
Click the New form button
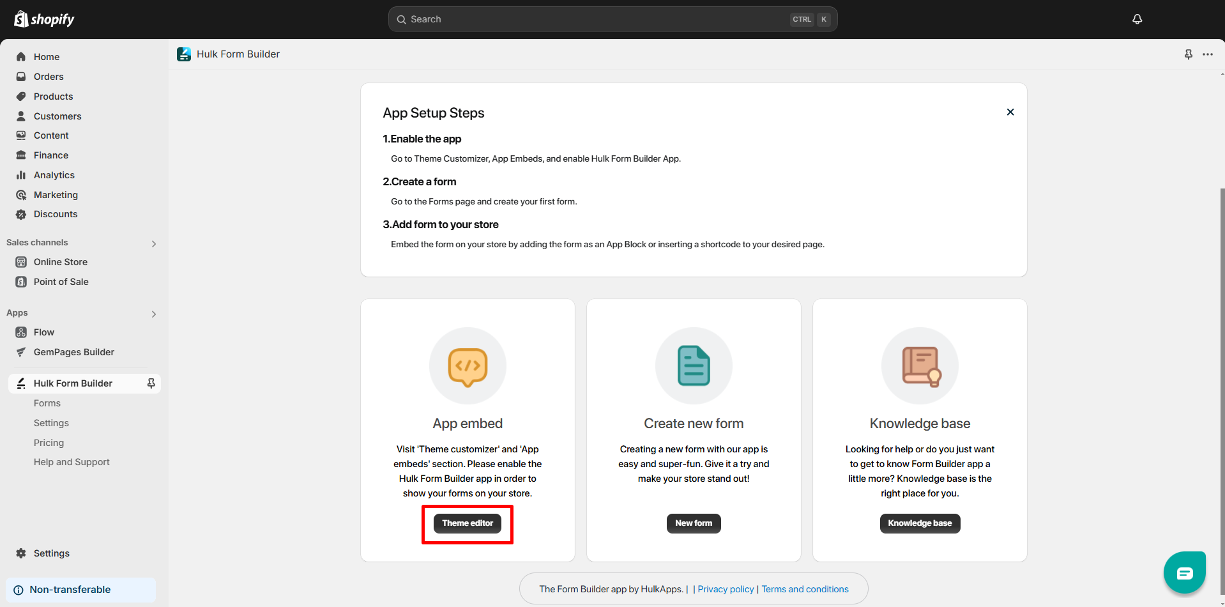coord(694,523)
